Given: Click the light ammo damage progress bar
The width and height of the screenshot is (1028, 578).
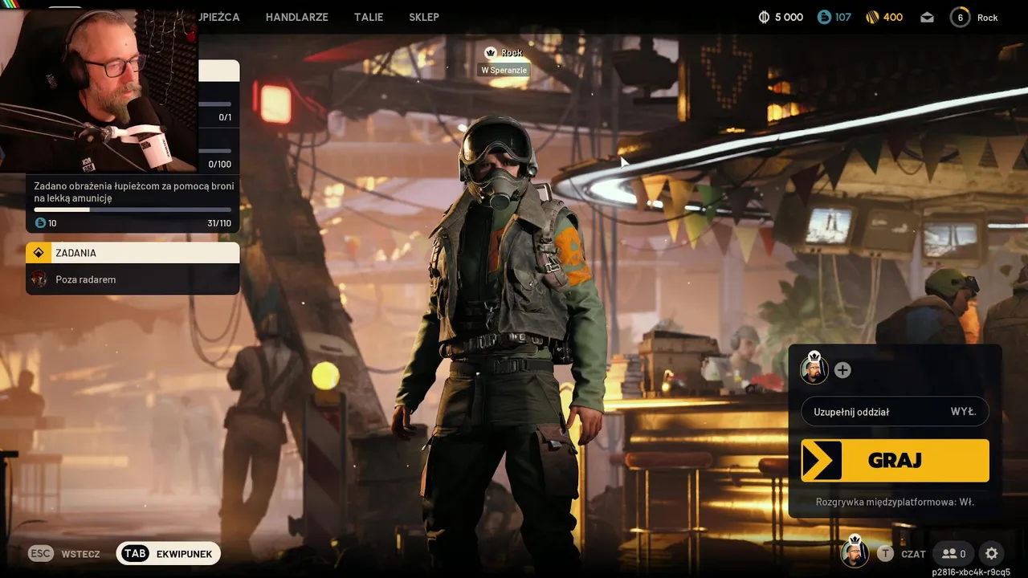Looking at the screenshot, I should [133, 210].
